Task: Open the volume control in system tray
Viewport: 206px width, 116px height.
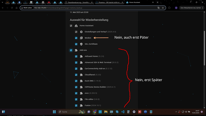Action: pos(186,112)
